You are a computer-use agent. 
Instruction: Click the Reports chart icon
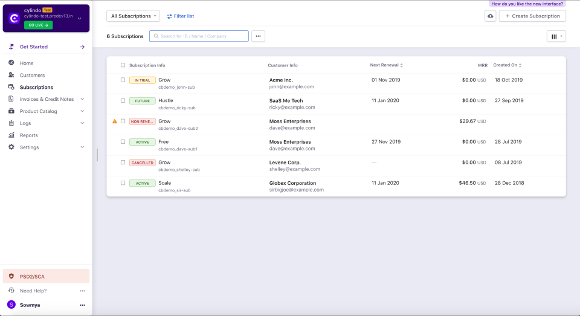tap(11, 135)
